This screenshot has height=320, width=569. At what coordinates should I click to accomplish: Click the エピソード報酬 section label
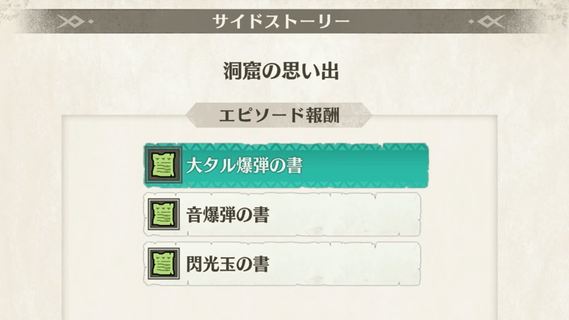point(279,115)
